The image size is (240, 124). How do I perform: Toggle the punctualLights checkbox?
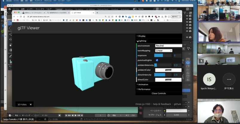(x=157, y=60)
